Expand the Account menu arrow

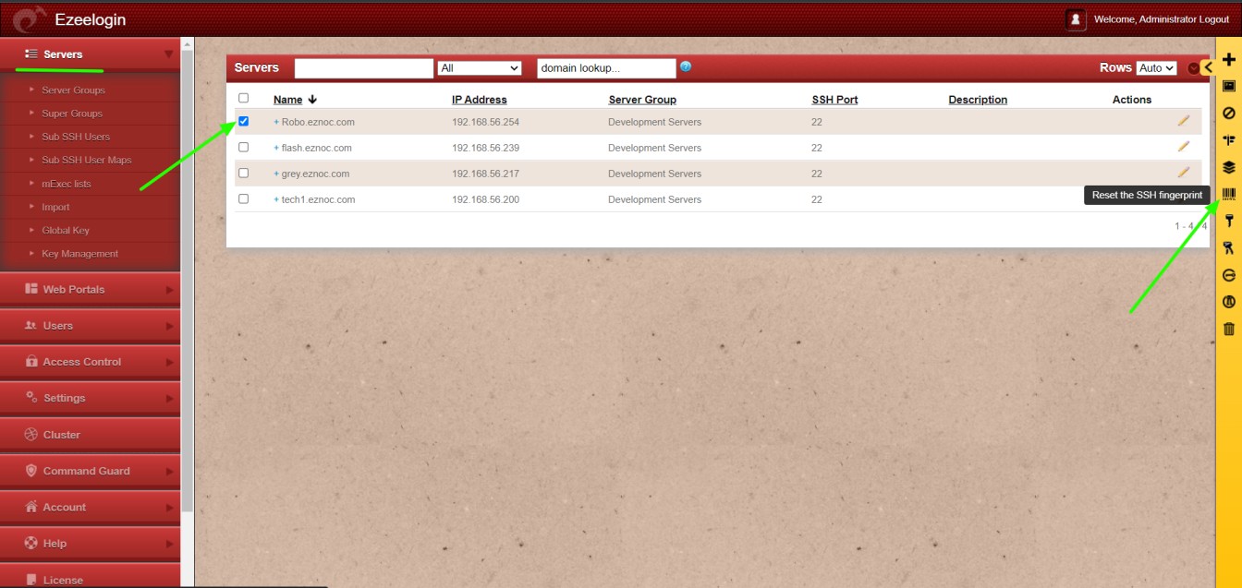(x=169, y=508)
